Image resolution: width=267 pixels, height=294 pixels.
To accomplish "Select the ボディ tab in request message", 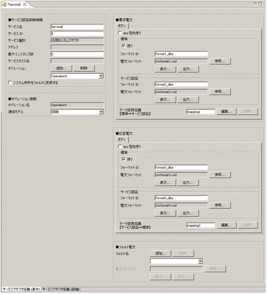I will [122, 26].
